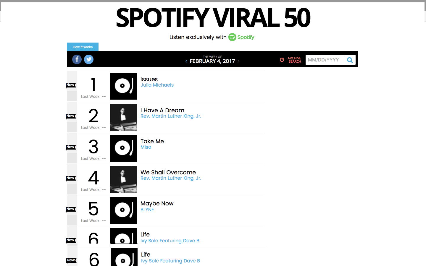Click the We Shall Overcome album cover
This screenshot has width=426, height=266.
click(123, 179)
